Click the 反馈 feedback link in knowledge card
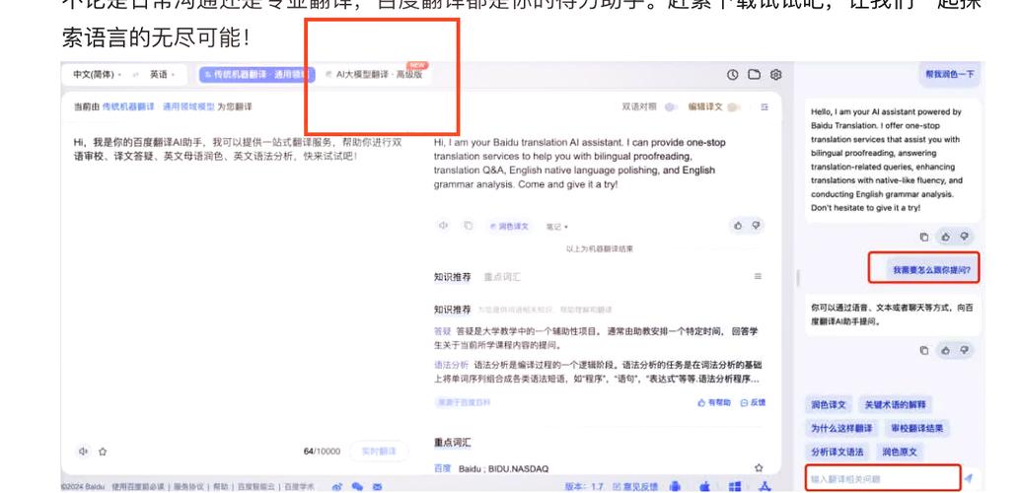 point(754,402)
